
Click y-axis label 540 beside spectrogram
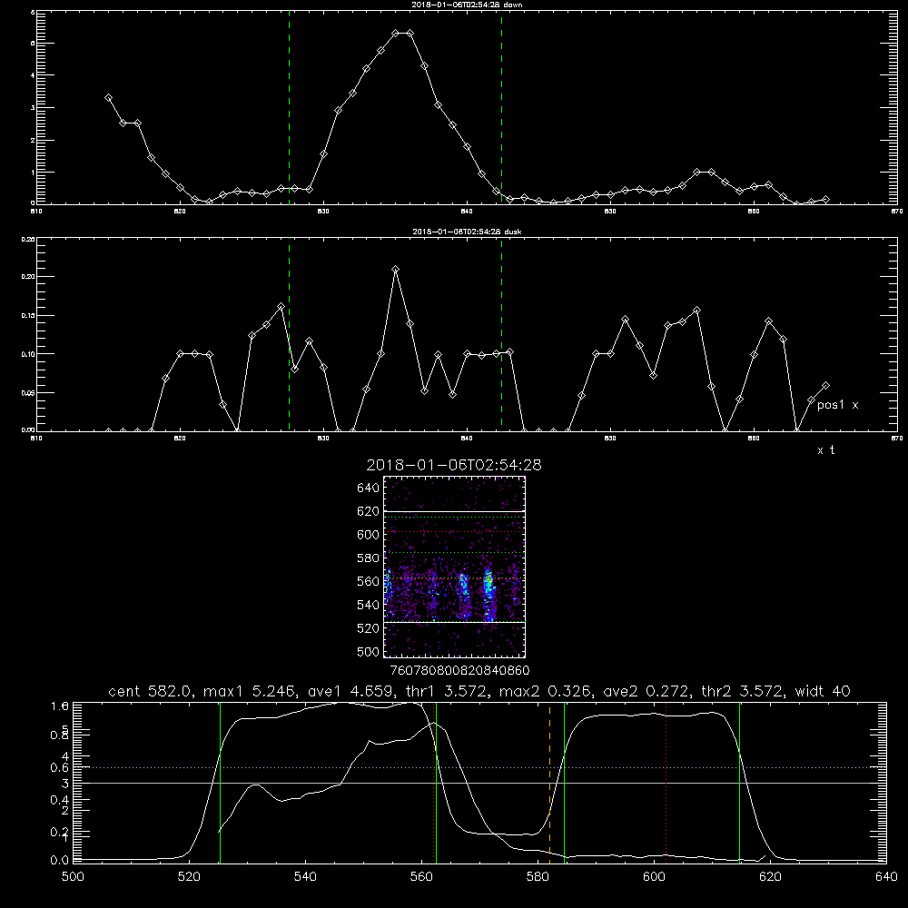click(369, 605)
